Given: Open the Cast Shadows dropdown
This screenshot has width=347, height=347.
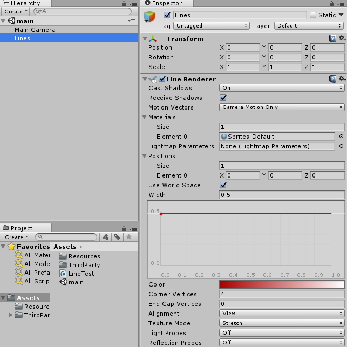Looking at the screenshot, I should (x=282, y=88).
